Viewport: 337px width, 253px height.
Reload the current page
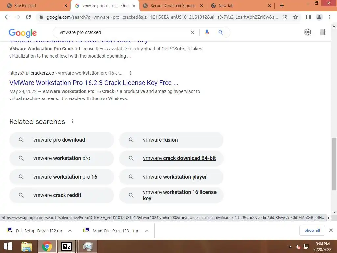[x=28, y=17]
